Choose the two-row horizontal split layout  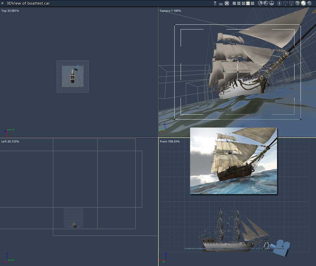tap(239, 3)
